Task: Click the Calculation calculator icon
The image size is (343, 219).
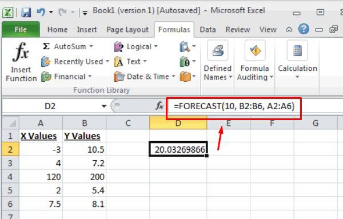Action: pos(297,50)
